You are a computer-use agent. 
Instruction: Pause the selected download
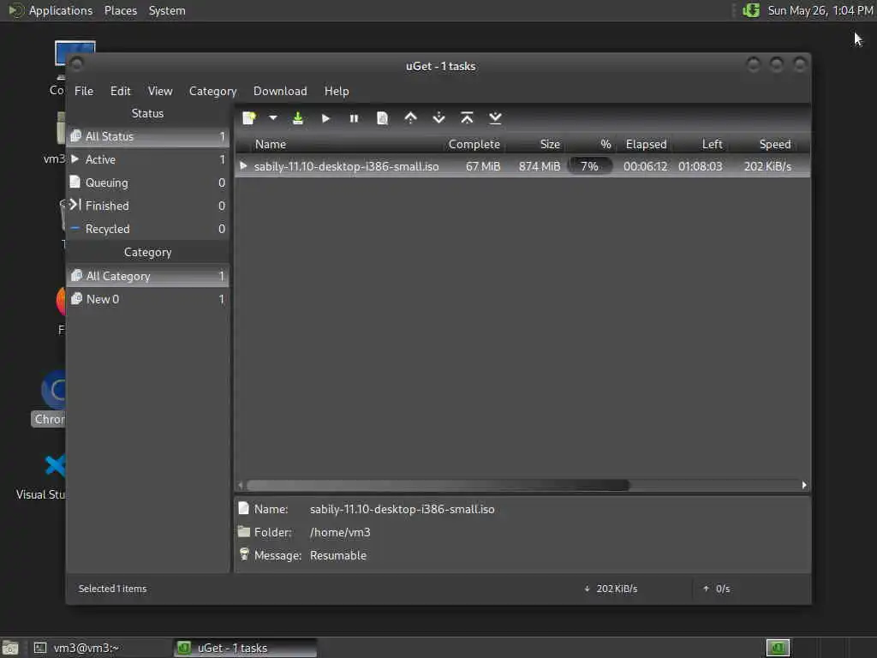point(354,118)
